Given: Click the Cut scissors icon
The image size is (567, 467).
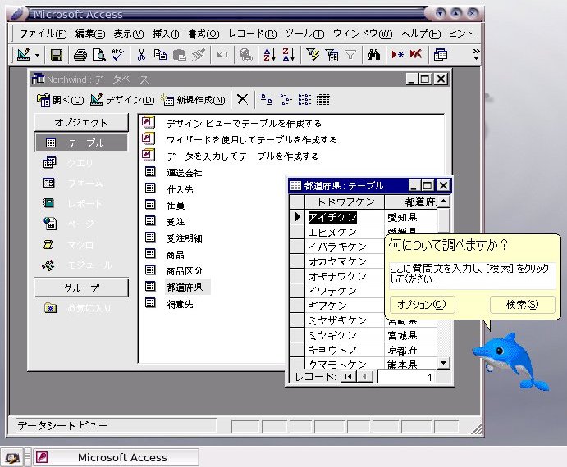Looking at the screenshot, I should pyautogui.click(x=141, y=55).
